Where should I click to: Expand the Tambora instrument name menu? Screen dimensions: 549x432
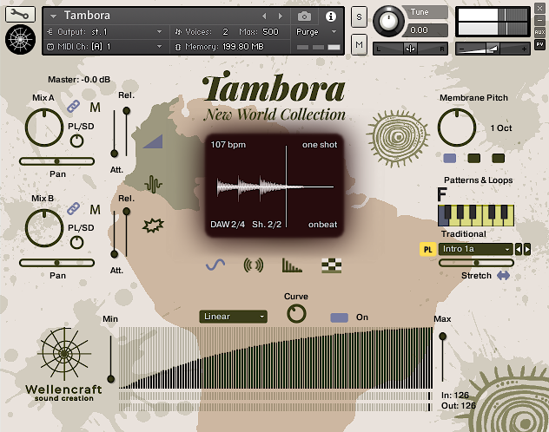(x=53, y=16)
